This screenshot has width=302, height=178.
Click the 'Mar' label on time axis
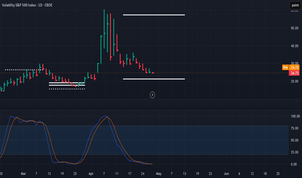tap(23, 173)
